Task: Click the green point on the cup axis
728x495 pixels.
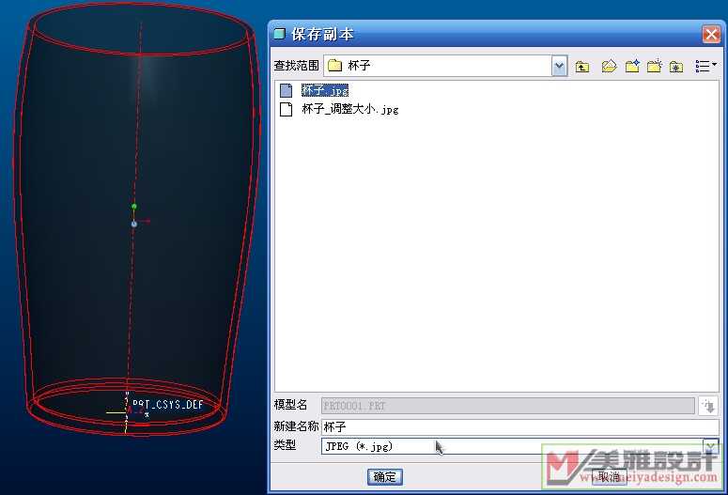Action: [x=134, y=207]
